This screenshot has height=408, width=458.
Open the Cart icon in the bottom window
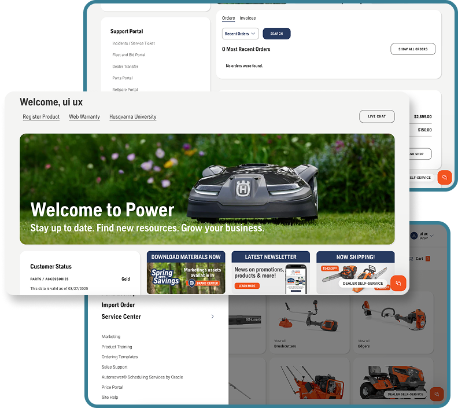[x=412, y=259]
